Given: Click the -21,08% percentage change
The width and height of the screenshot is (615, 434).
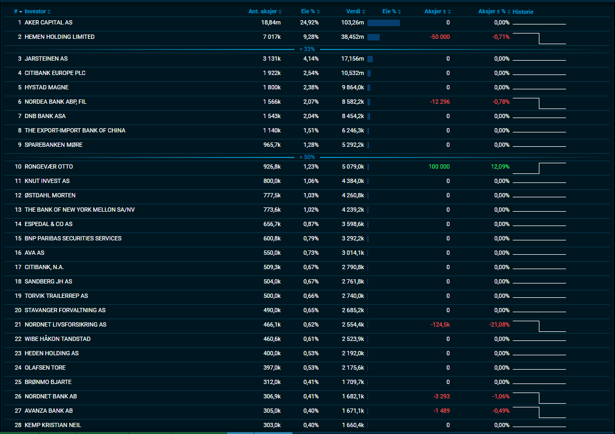Looking at the screenshot, I should [x=499, y=325].
